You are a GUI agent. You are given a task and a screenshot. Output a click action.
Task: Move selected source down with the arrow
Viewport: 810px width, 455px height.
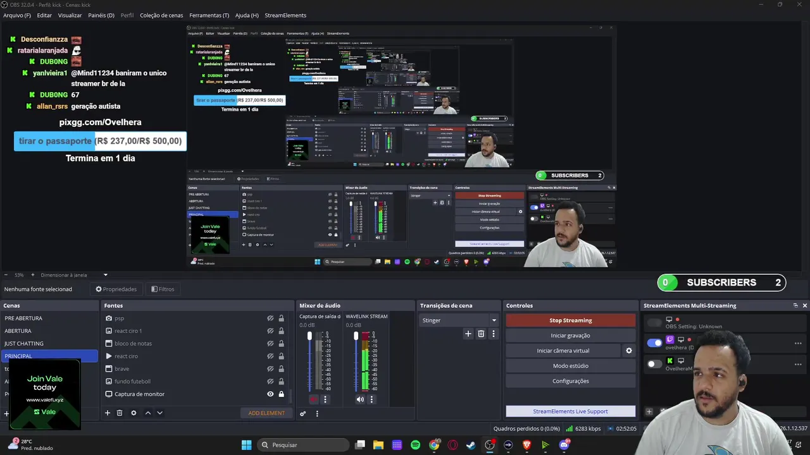pos(159,413)
